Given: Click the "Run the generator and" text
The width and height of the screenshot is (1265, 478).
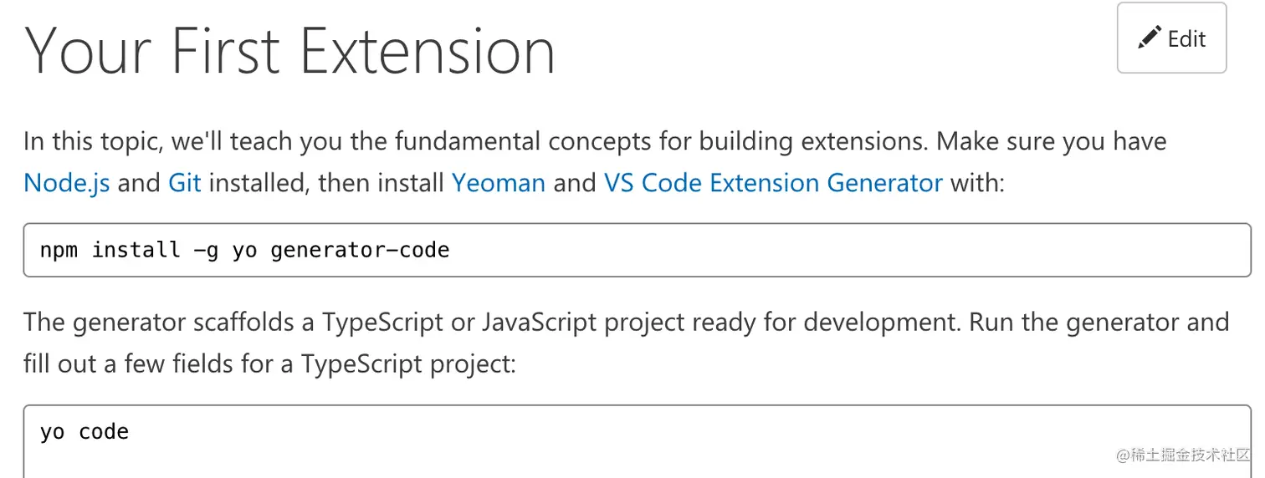Looking at the screenshot, I should [1099, 323].
